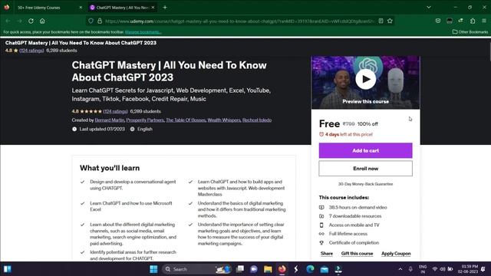Open the 124 ratings link below subtitle

click(x=116, y=111)
